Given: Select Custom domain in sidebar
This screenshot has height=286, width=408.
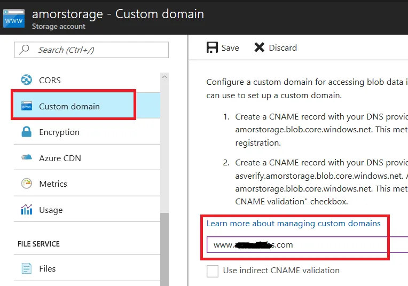Looking at the screenshot, I should [87, 106].
